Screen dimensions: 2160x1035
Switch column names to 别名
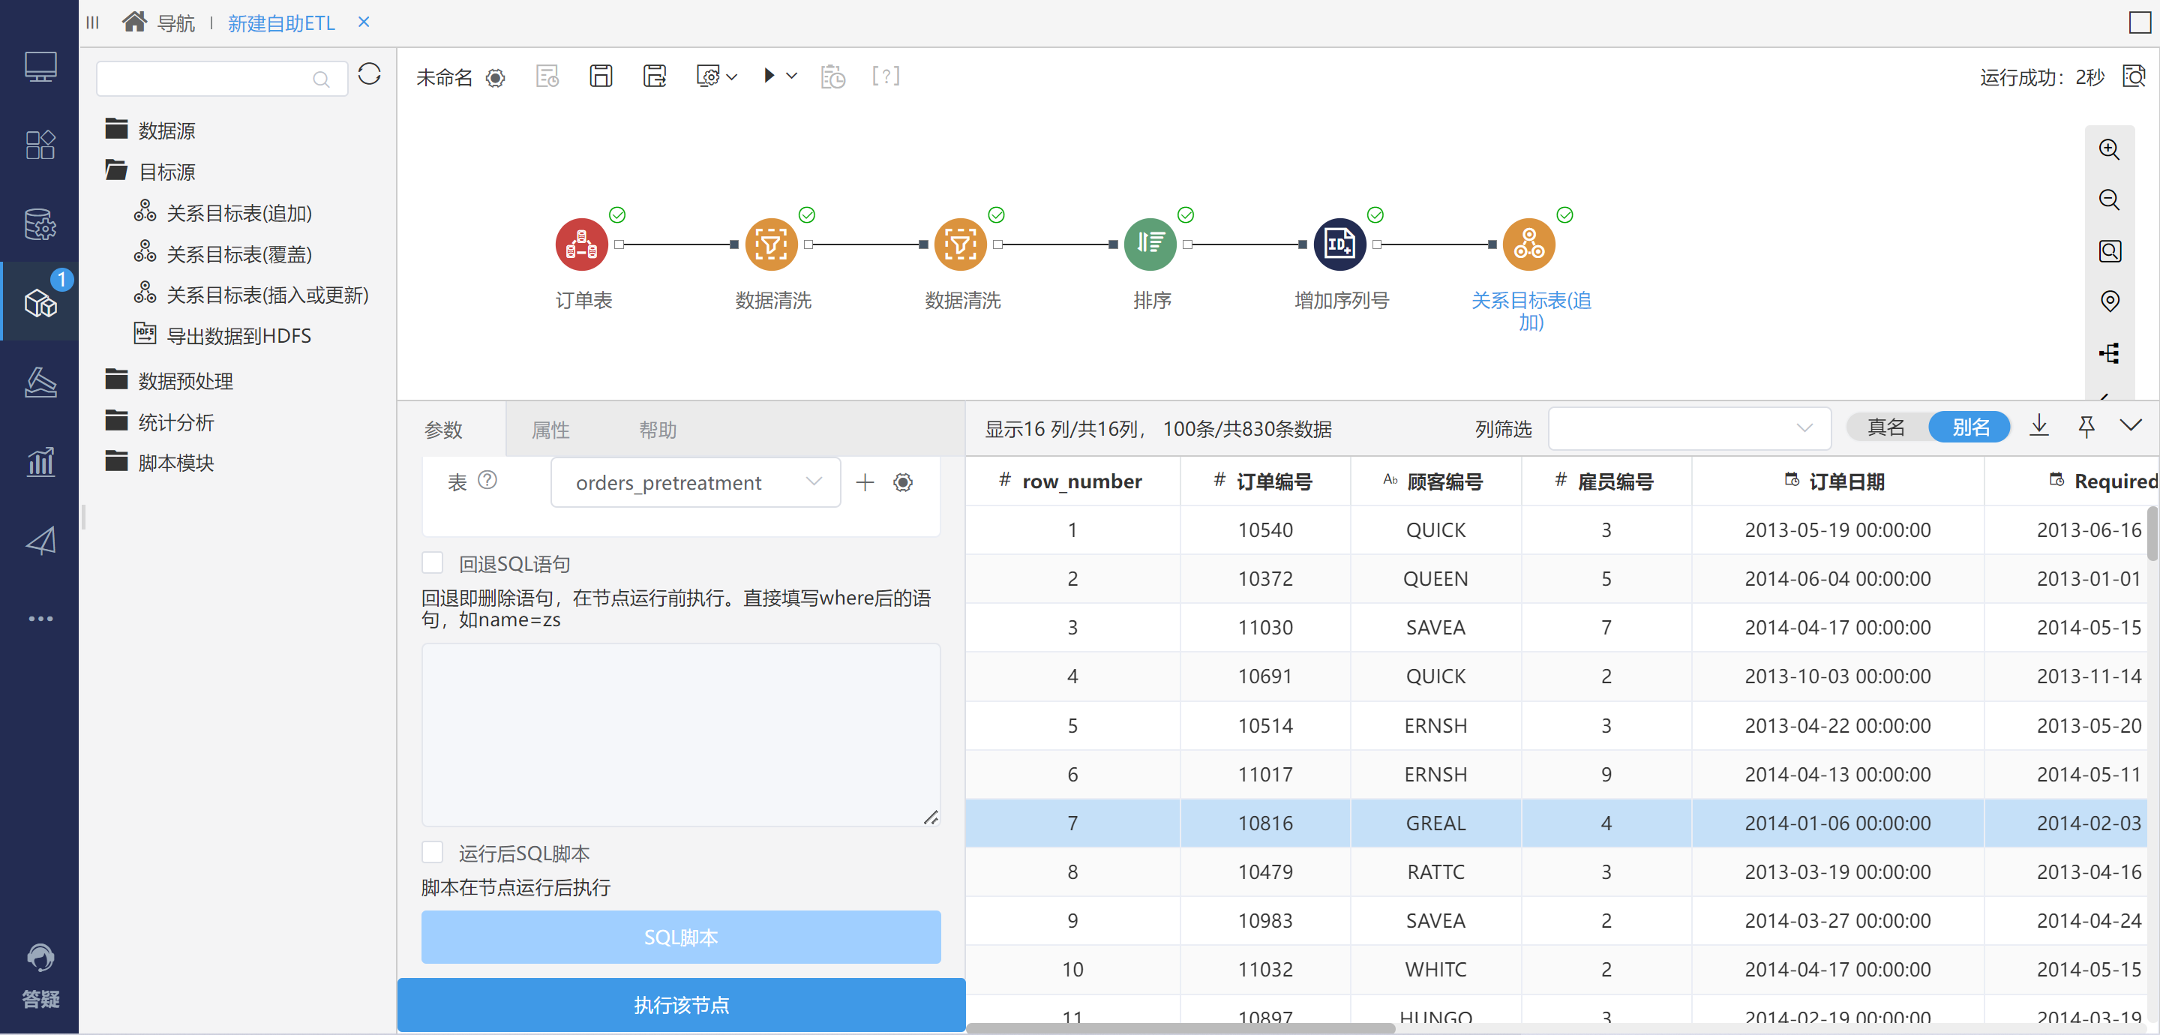coord(1969,427)
